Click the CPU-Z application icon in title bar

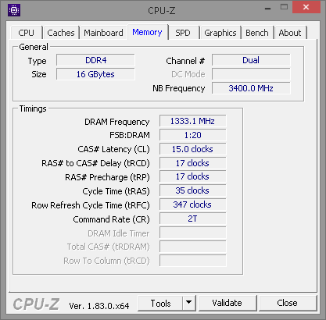pyautogui.click(x=14, y=10)
